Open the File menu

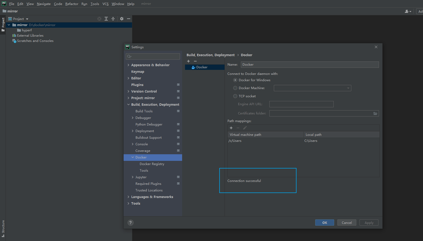tap(12, 4)
